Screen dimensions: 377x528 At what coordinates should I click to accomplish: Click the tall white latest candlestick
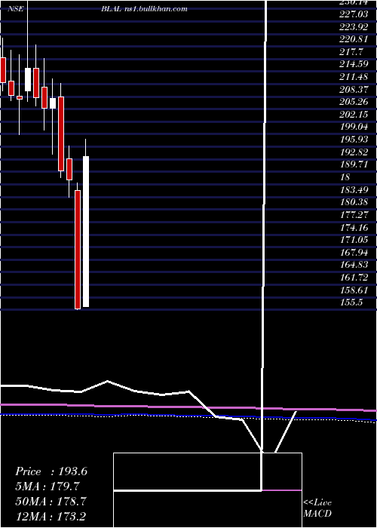coord(86,232)
